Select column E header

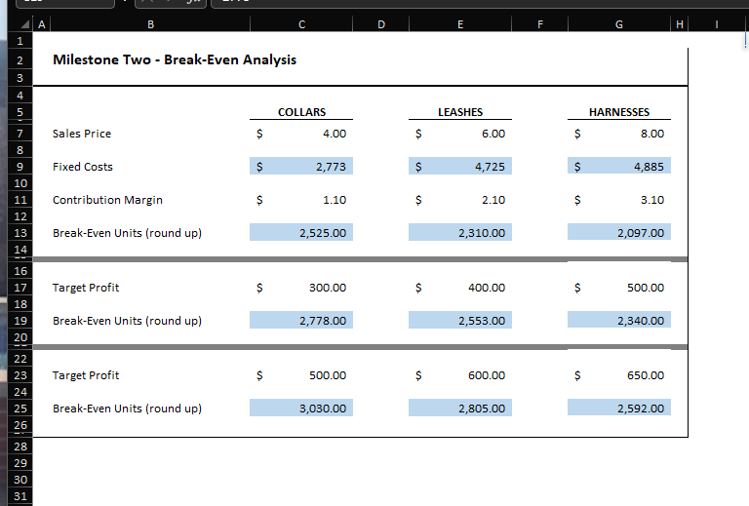point(460,24)
